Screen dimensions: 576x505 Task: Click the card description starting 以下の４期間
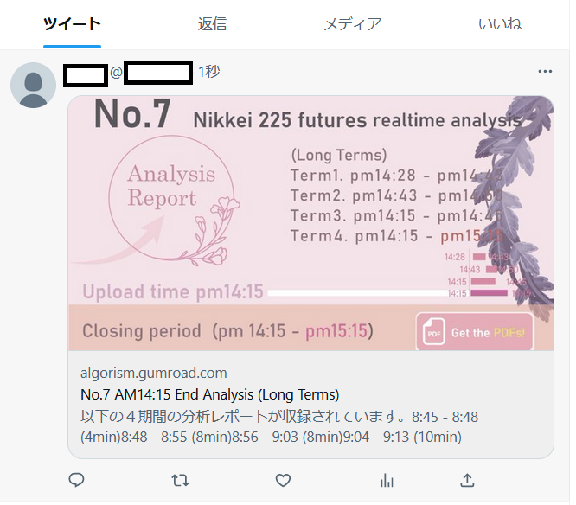tap(279, 427)
